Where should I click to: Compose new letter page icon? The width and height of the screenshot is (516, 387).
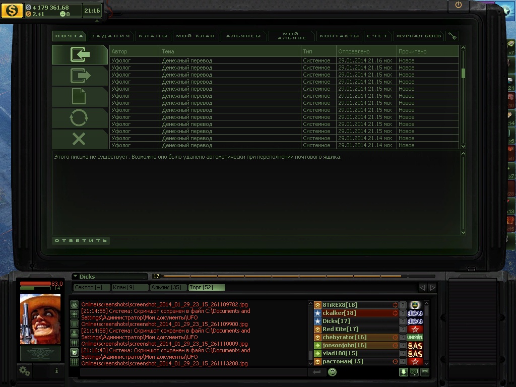80,97
